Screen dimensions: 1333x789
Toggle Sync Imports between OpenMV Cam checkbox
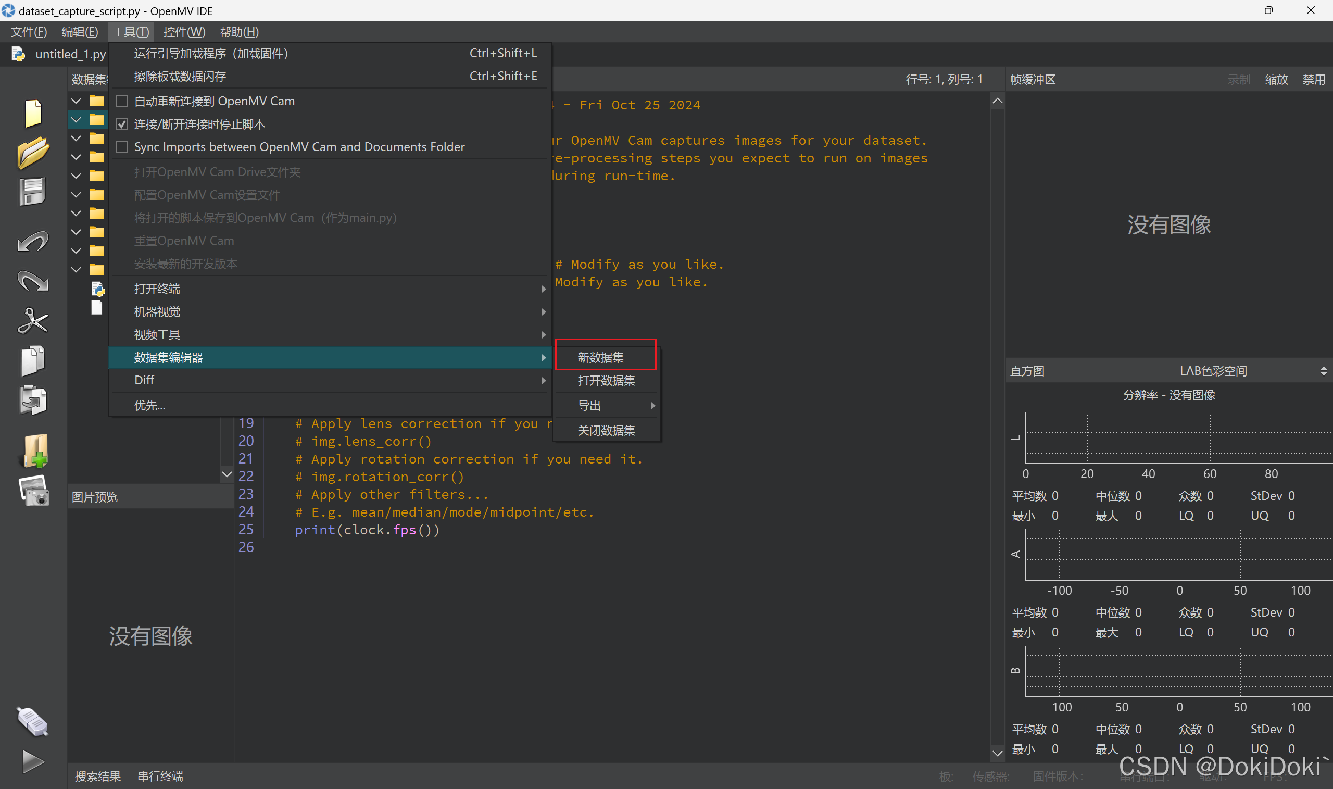(x=122, y=147)
